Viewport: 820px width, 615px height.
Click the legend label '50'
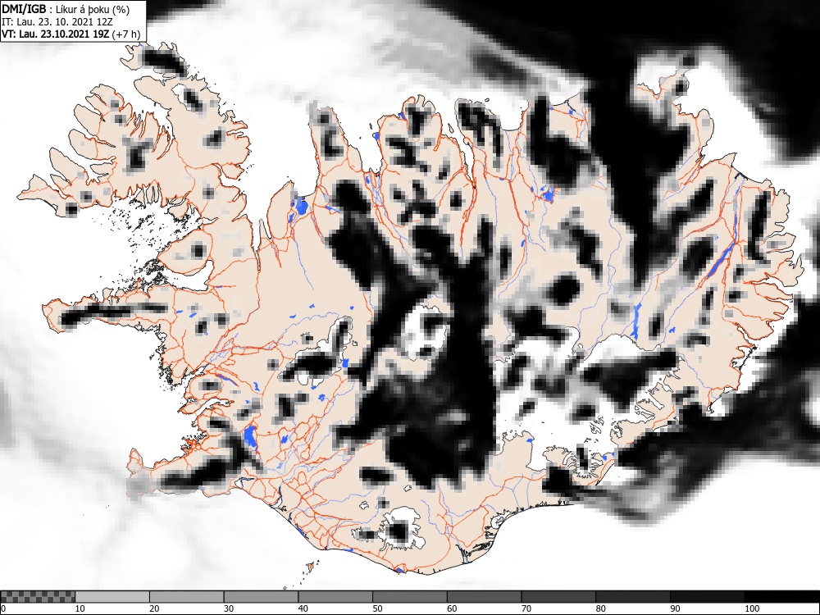coord(377,608)
